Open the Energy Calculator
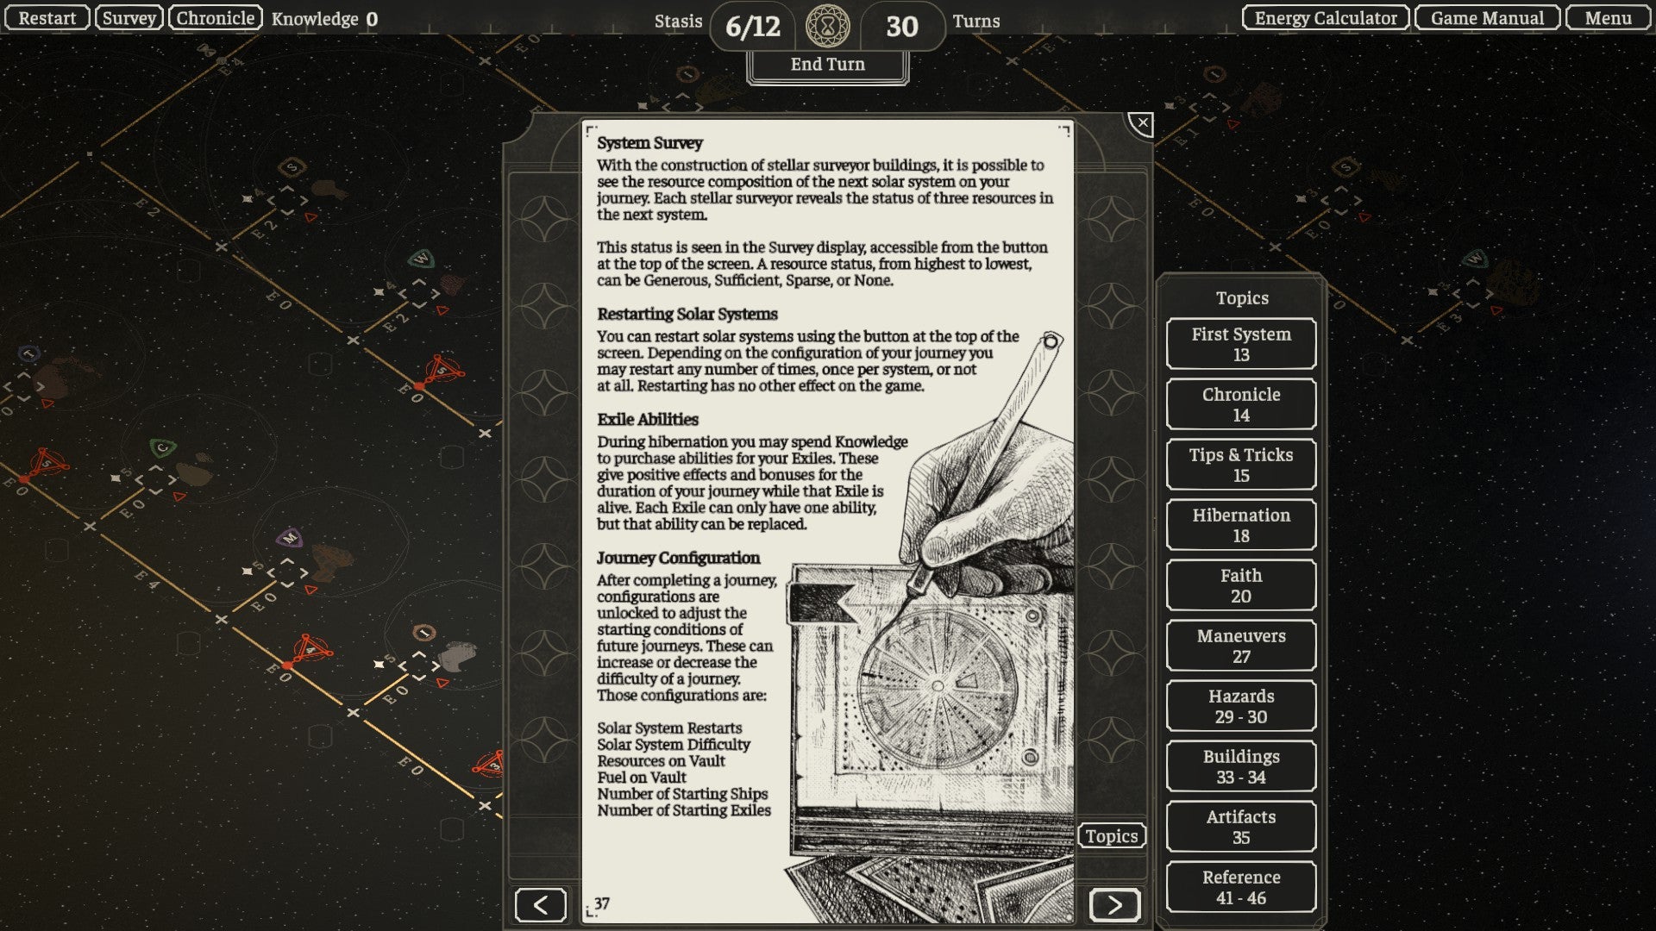Image resolution: width=1656 pixels, height=931 pixels. coord(1325,17)
